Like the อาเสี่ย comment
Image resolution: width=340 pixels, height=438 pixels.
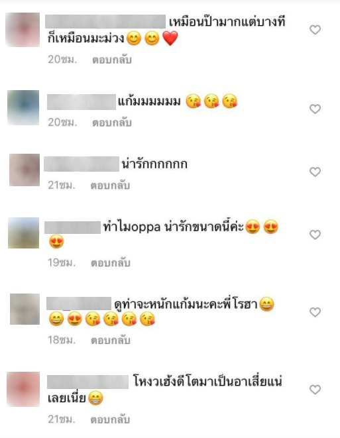click(x=315, y=390)
